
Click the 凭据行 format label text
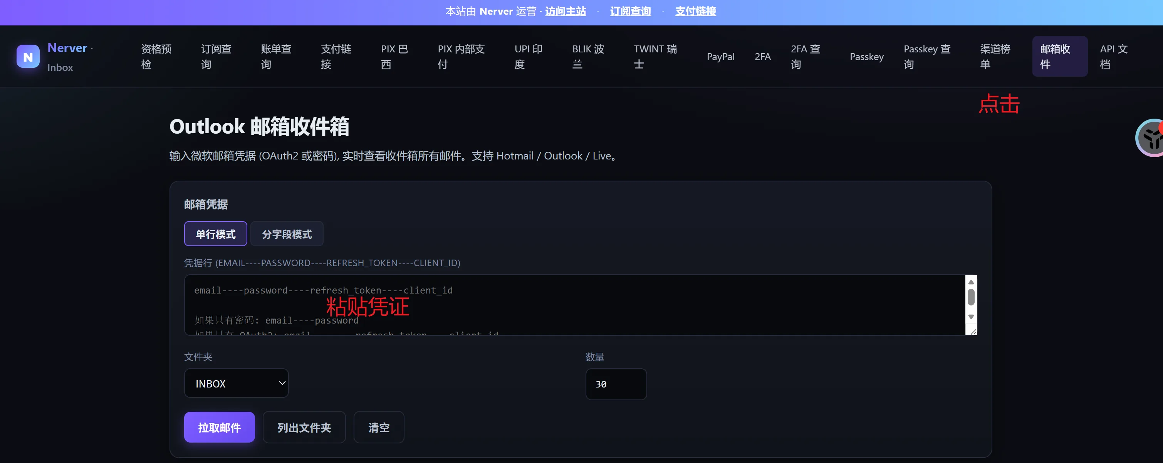(x=322, y=263)
